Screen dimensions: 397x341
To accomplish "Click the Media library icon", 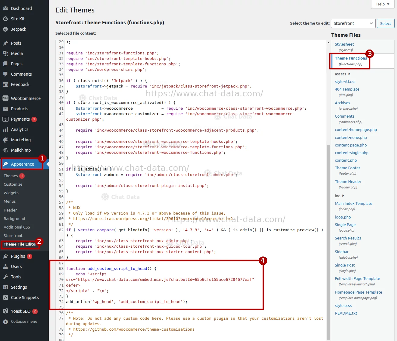I will 5,53.
